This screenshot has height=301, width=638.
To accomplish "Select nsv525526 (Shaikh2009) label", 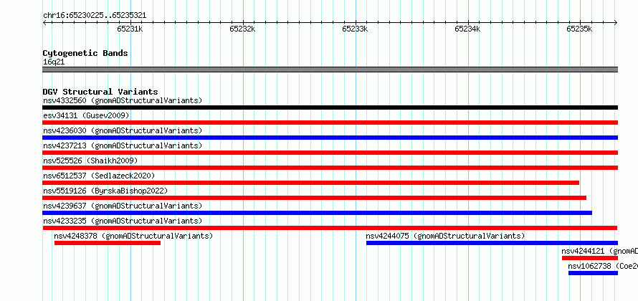I will point(90,161).
